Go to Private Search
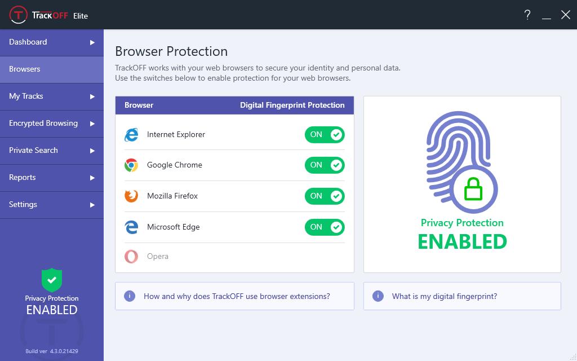 33,151
